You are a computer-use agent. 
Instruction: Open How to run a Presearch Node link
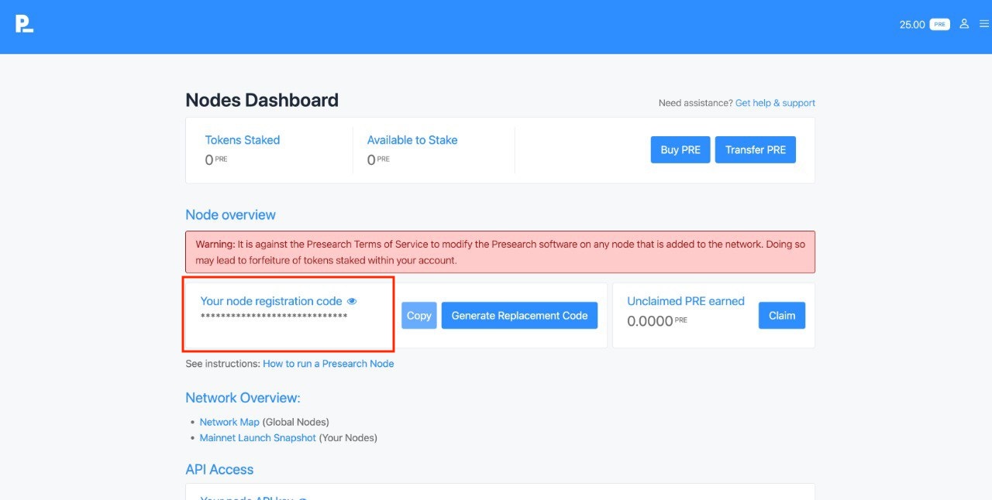coord(329,364)
